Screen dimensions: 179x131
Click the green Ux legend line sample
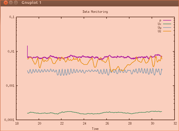(167, 24)
